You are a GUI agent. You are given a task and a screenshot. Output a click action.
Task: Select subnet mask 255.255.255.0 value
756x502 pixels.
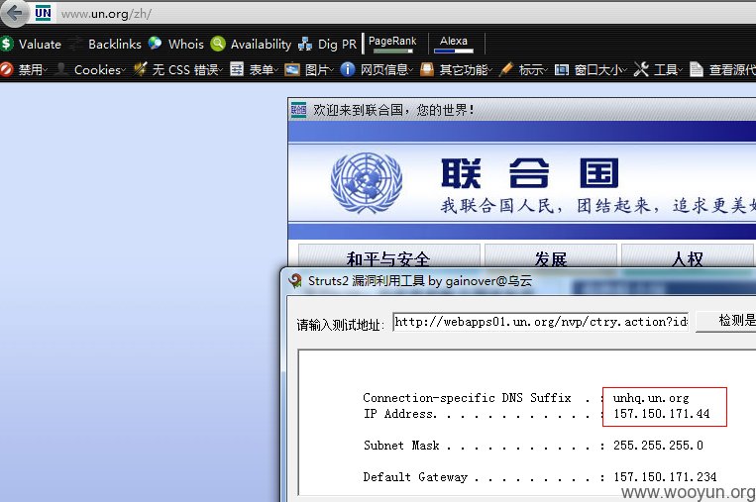pos(658,446)
